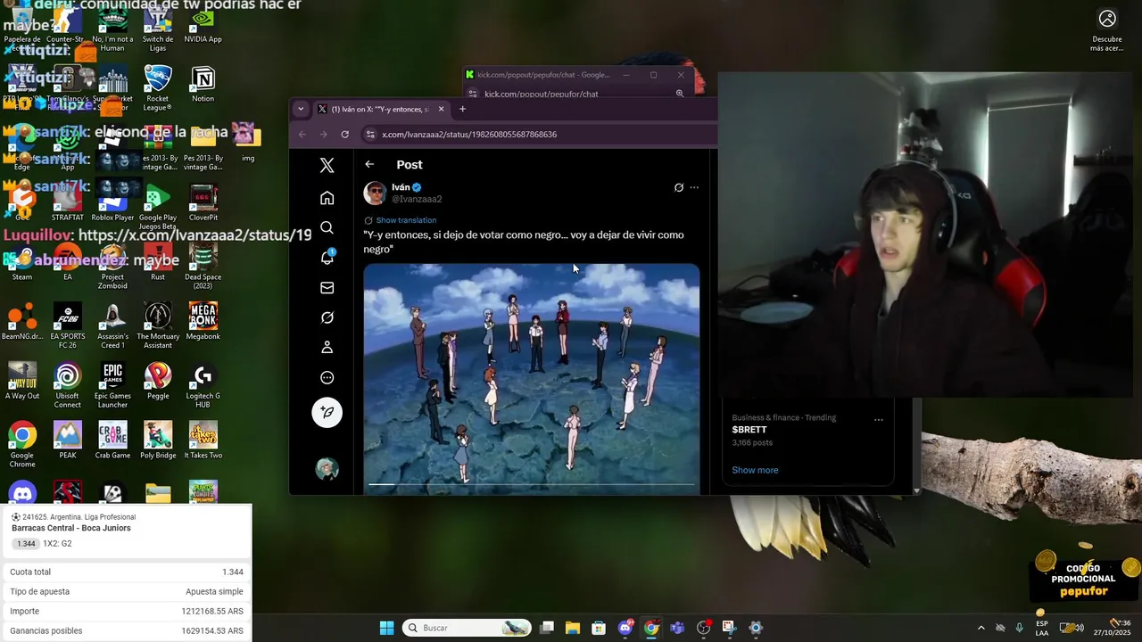The height and width of the screenshot is (642, 1142).
Task: Click the @Ivanzaaa2 handle
Action: (417, 199)
